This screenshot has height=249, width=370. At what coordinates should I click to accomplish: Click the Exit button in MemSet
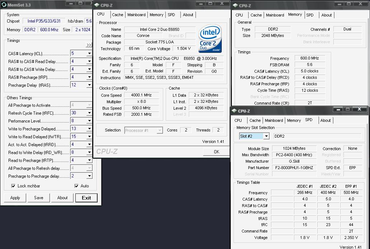(86, 198)
